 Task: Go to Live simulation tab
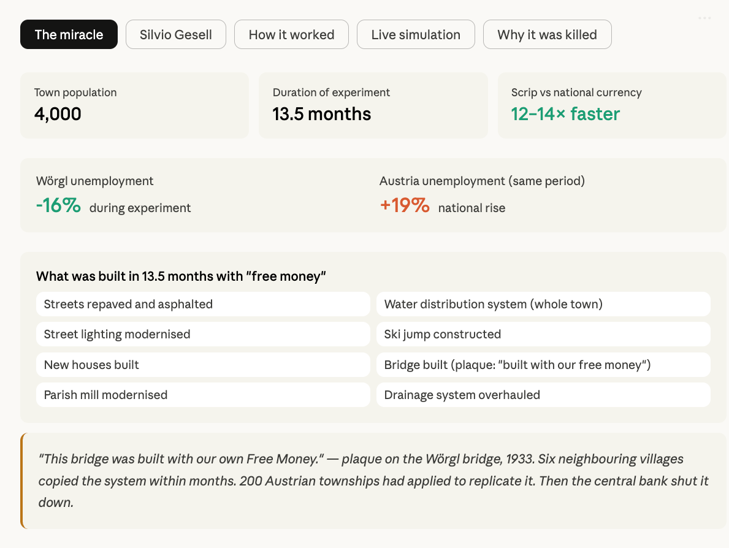(416, 34)
